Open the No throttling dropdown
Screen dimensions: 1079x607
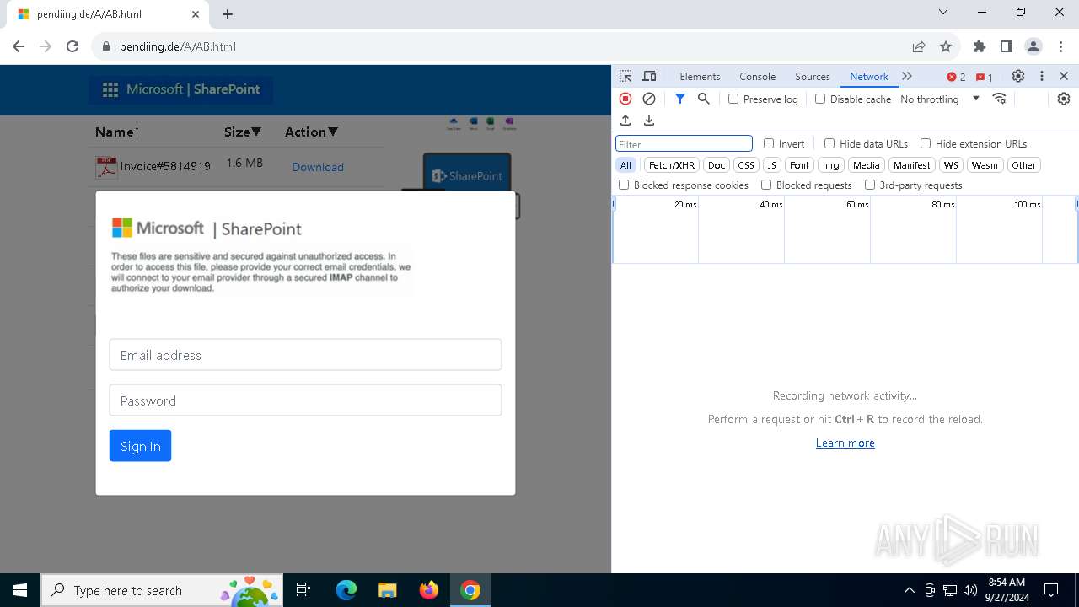click(x=939, y=99)
